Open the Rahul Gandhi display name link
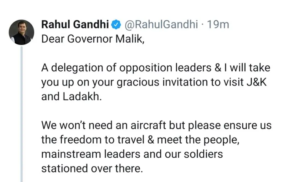The width and height of the screenshot is (289, 182). pos(75,24)
